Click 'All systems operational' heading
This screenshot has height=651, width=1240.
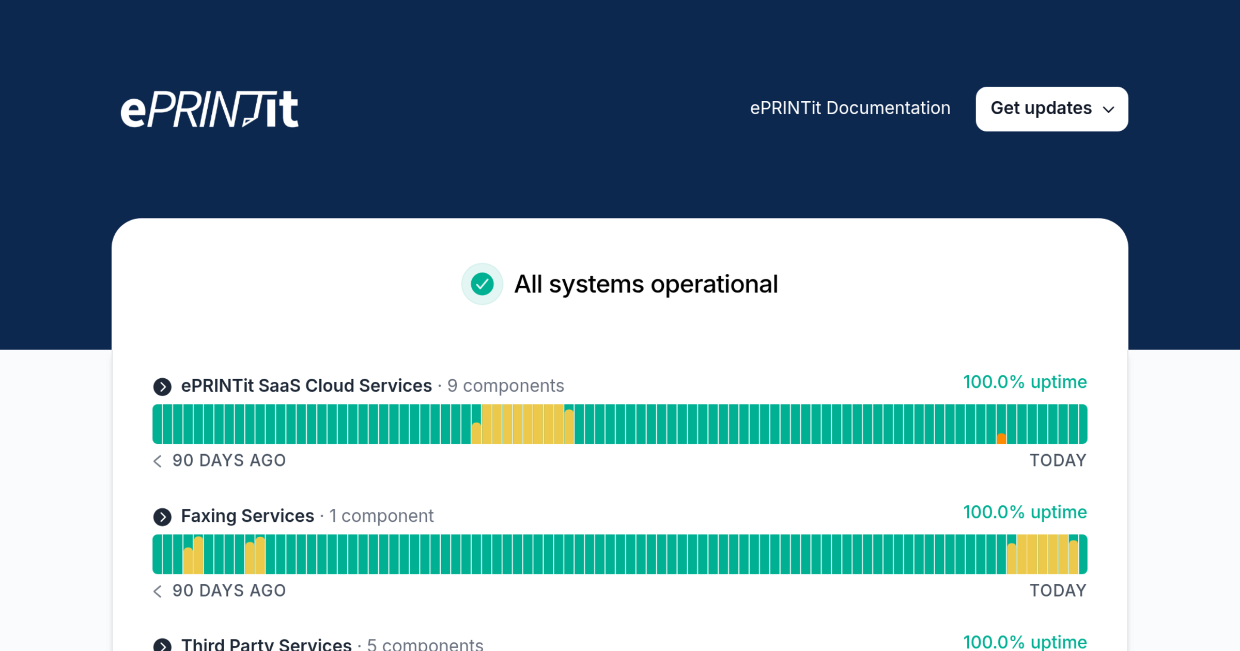tap(646, 284)
